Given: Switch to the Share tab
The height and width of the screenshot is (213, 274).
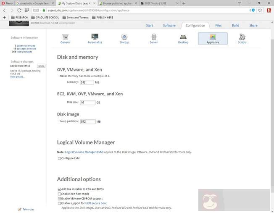Looking at the screenshot, I should click(x=253, y=26).
